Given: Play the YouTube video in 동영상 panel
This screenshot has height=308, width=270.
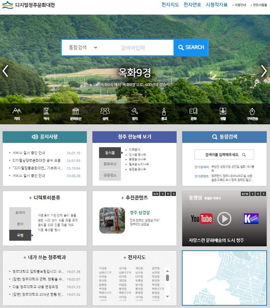Looking at the screenshot, I should pos(224,219).
